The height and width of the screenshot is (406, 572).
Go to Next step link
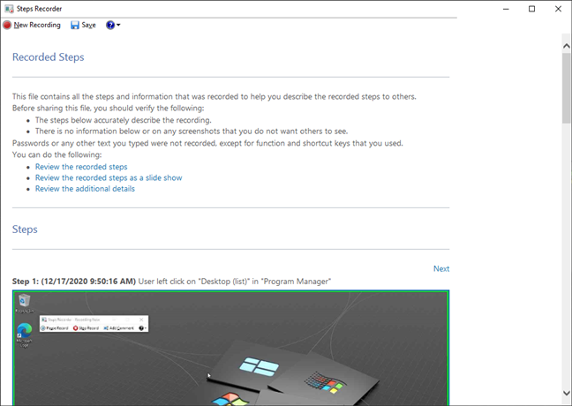click(441, 269)
